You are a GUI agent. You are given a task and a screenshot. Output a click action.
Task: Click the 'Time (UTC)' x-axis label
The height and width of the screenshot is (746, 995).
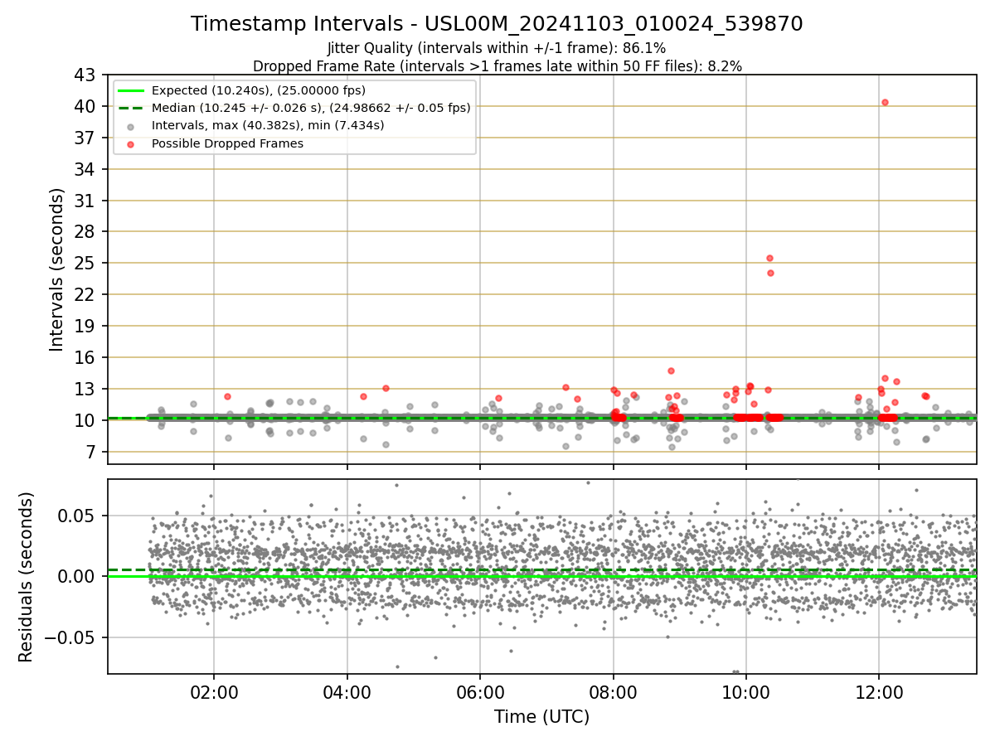point(541,717)
